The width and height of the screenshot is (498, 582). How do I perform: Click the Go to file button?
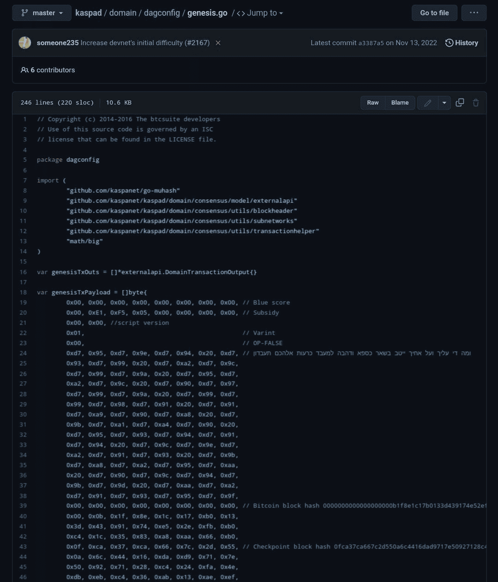coord(434,12)
